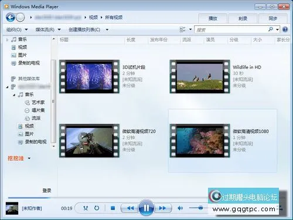This screenshot has height=220, width=293.
Task: Select top 音乐 library item
Action: [x=22, y=39]
